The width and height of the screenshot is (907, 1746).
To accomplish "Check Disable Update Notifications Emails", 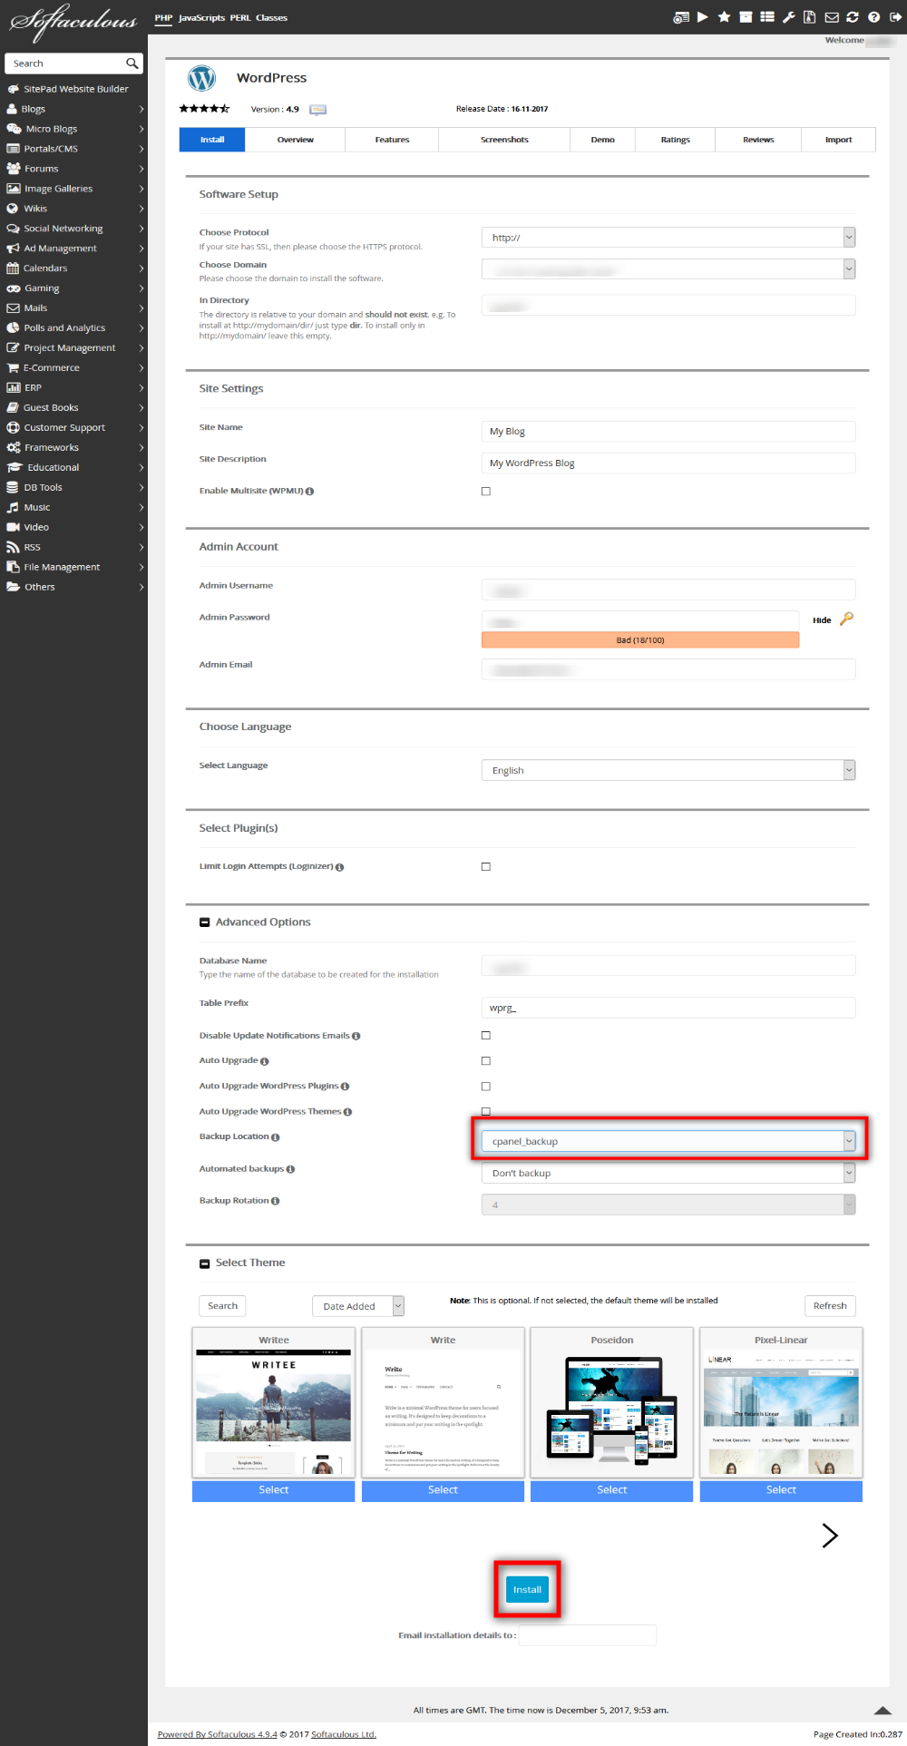I will (486, 1036).
